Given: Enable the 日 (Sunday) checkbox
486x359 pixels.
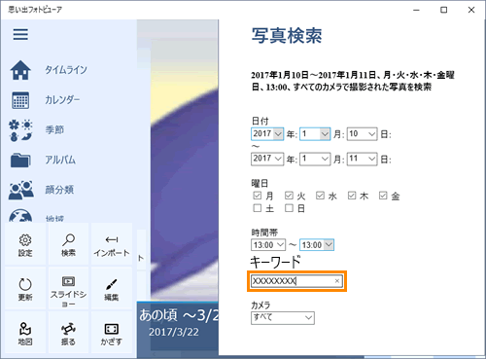Looking at the screenshot, I should [x=289, y=208].
